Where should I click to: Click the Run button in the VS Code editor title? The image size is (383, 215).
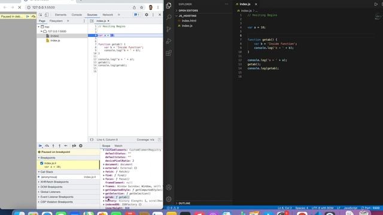click(376, 4)
